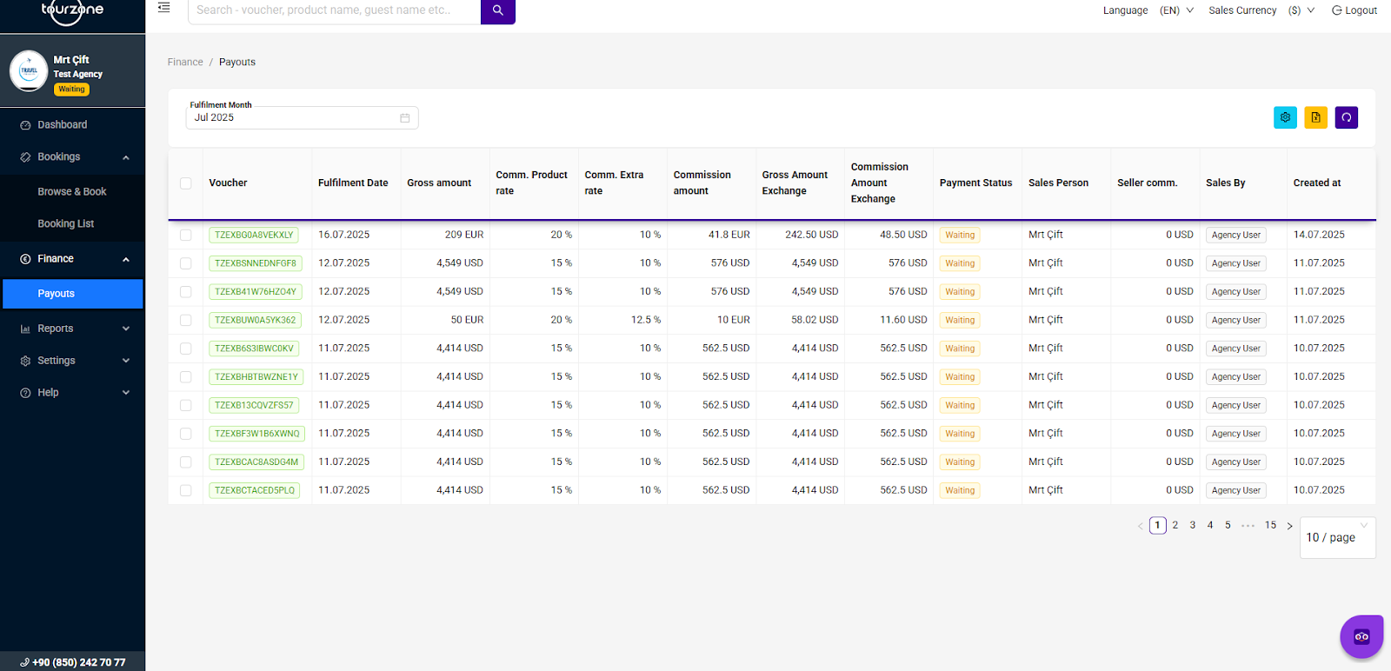Image resolution: width=1391 pixels, height=671 pixels.
Task: Check the select-all checkbox in table header
Action: click(x=185, y=183)
